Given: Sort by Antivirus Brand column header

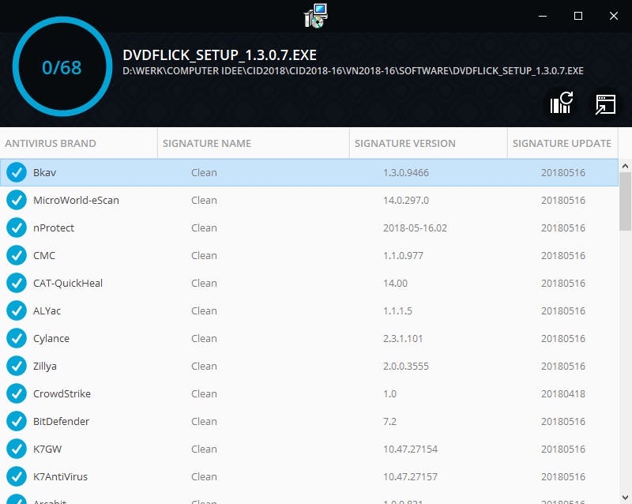Looking at the screenshot, I should pos(78,143).
